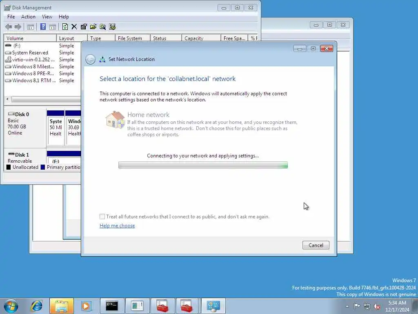This screenshot has width=418, height=314.
Task: Sort by the Type column header
Action: pyautogui.click(x=101, y=38)
